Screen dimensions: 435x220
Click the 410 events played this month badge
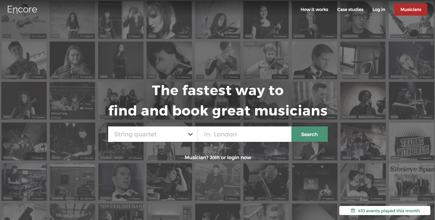pyautogui.click(x=385, y=211)
